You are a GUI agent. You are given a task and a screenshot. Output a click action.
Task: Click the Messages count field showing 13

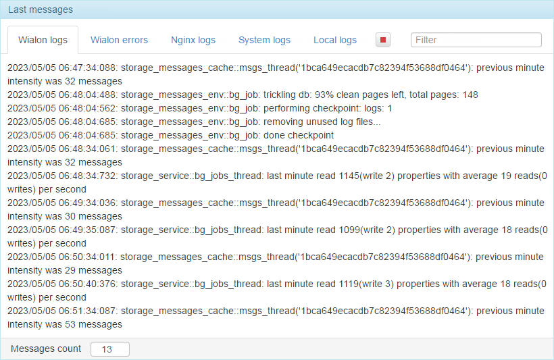tap(110, 349)
